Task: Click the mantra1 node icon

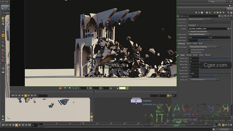Action: coord(136,101)
